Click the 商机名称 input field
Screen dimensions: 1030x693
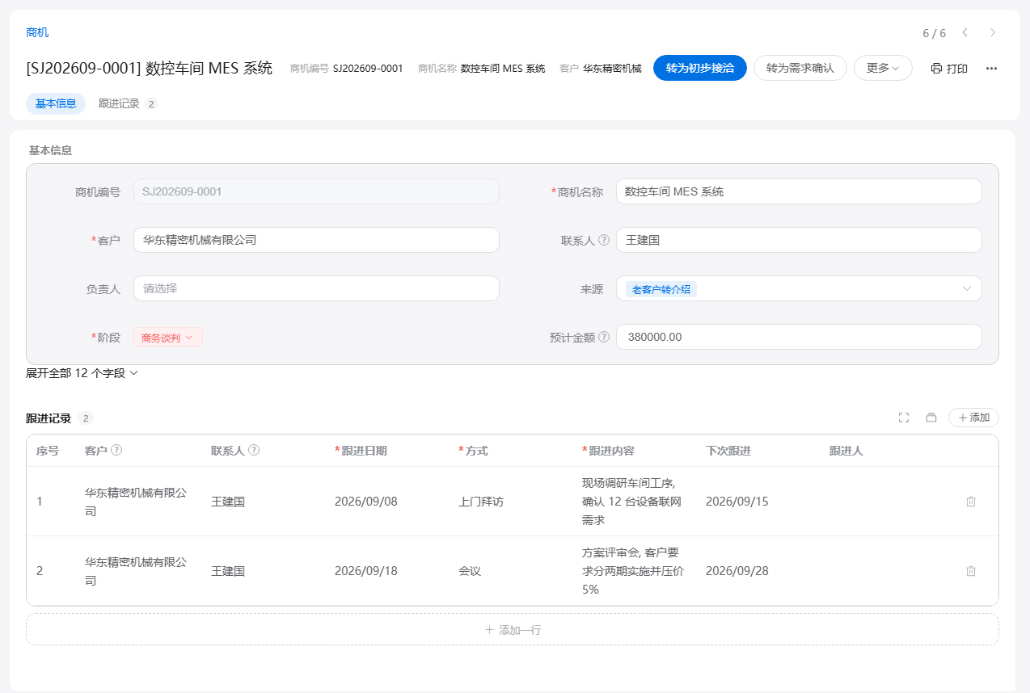click(799, 191)
